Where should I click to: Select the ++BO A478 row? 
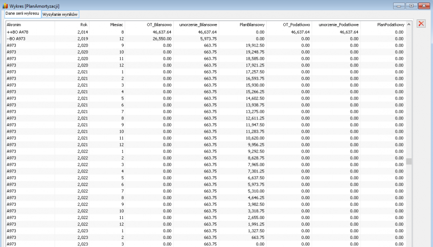click(x=206, y=32)
